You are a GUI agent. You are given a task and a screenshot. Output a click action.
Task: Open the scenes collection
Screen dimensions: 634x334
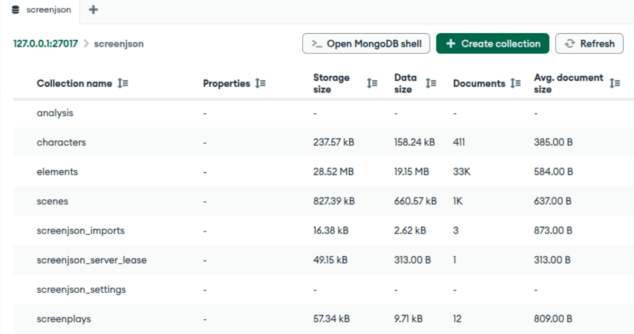click(52, 202)
